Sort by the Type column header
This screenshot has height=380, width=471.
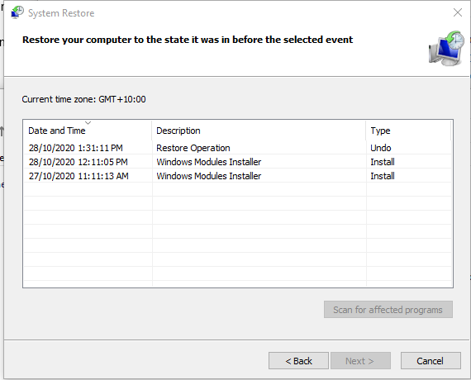tap(408, 131)
